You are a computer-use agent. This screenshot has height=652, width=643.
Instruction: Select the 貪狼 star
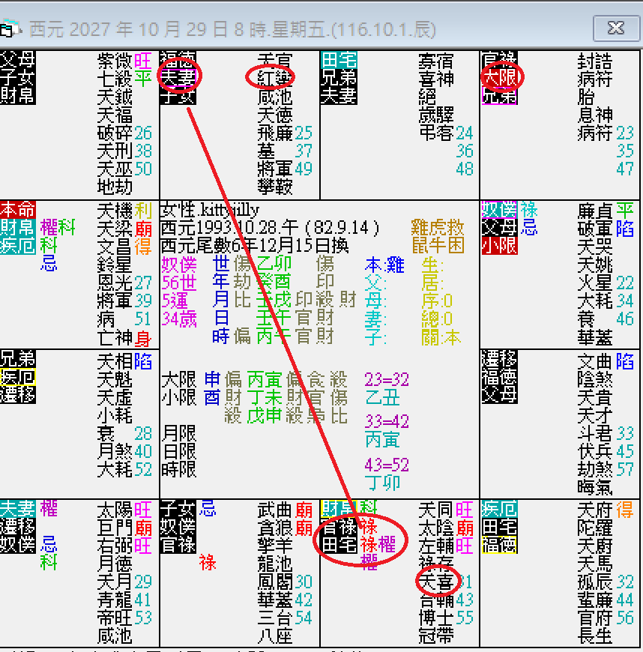coord(275,528)
